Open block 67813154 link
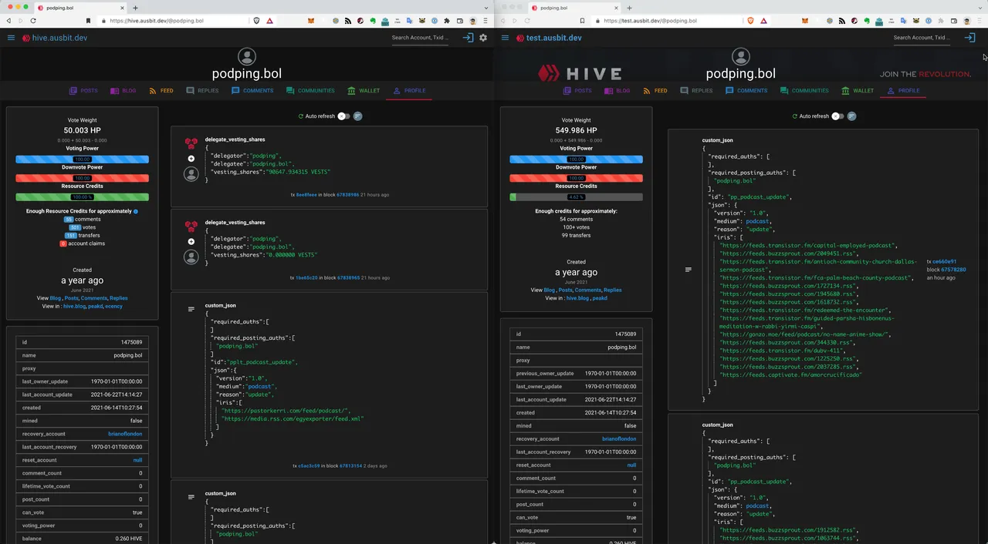 tap(350, 466)
